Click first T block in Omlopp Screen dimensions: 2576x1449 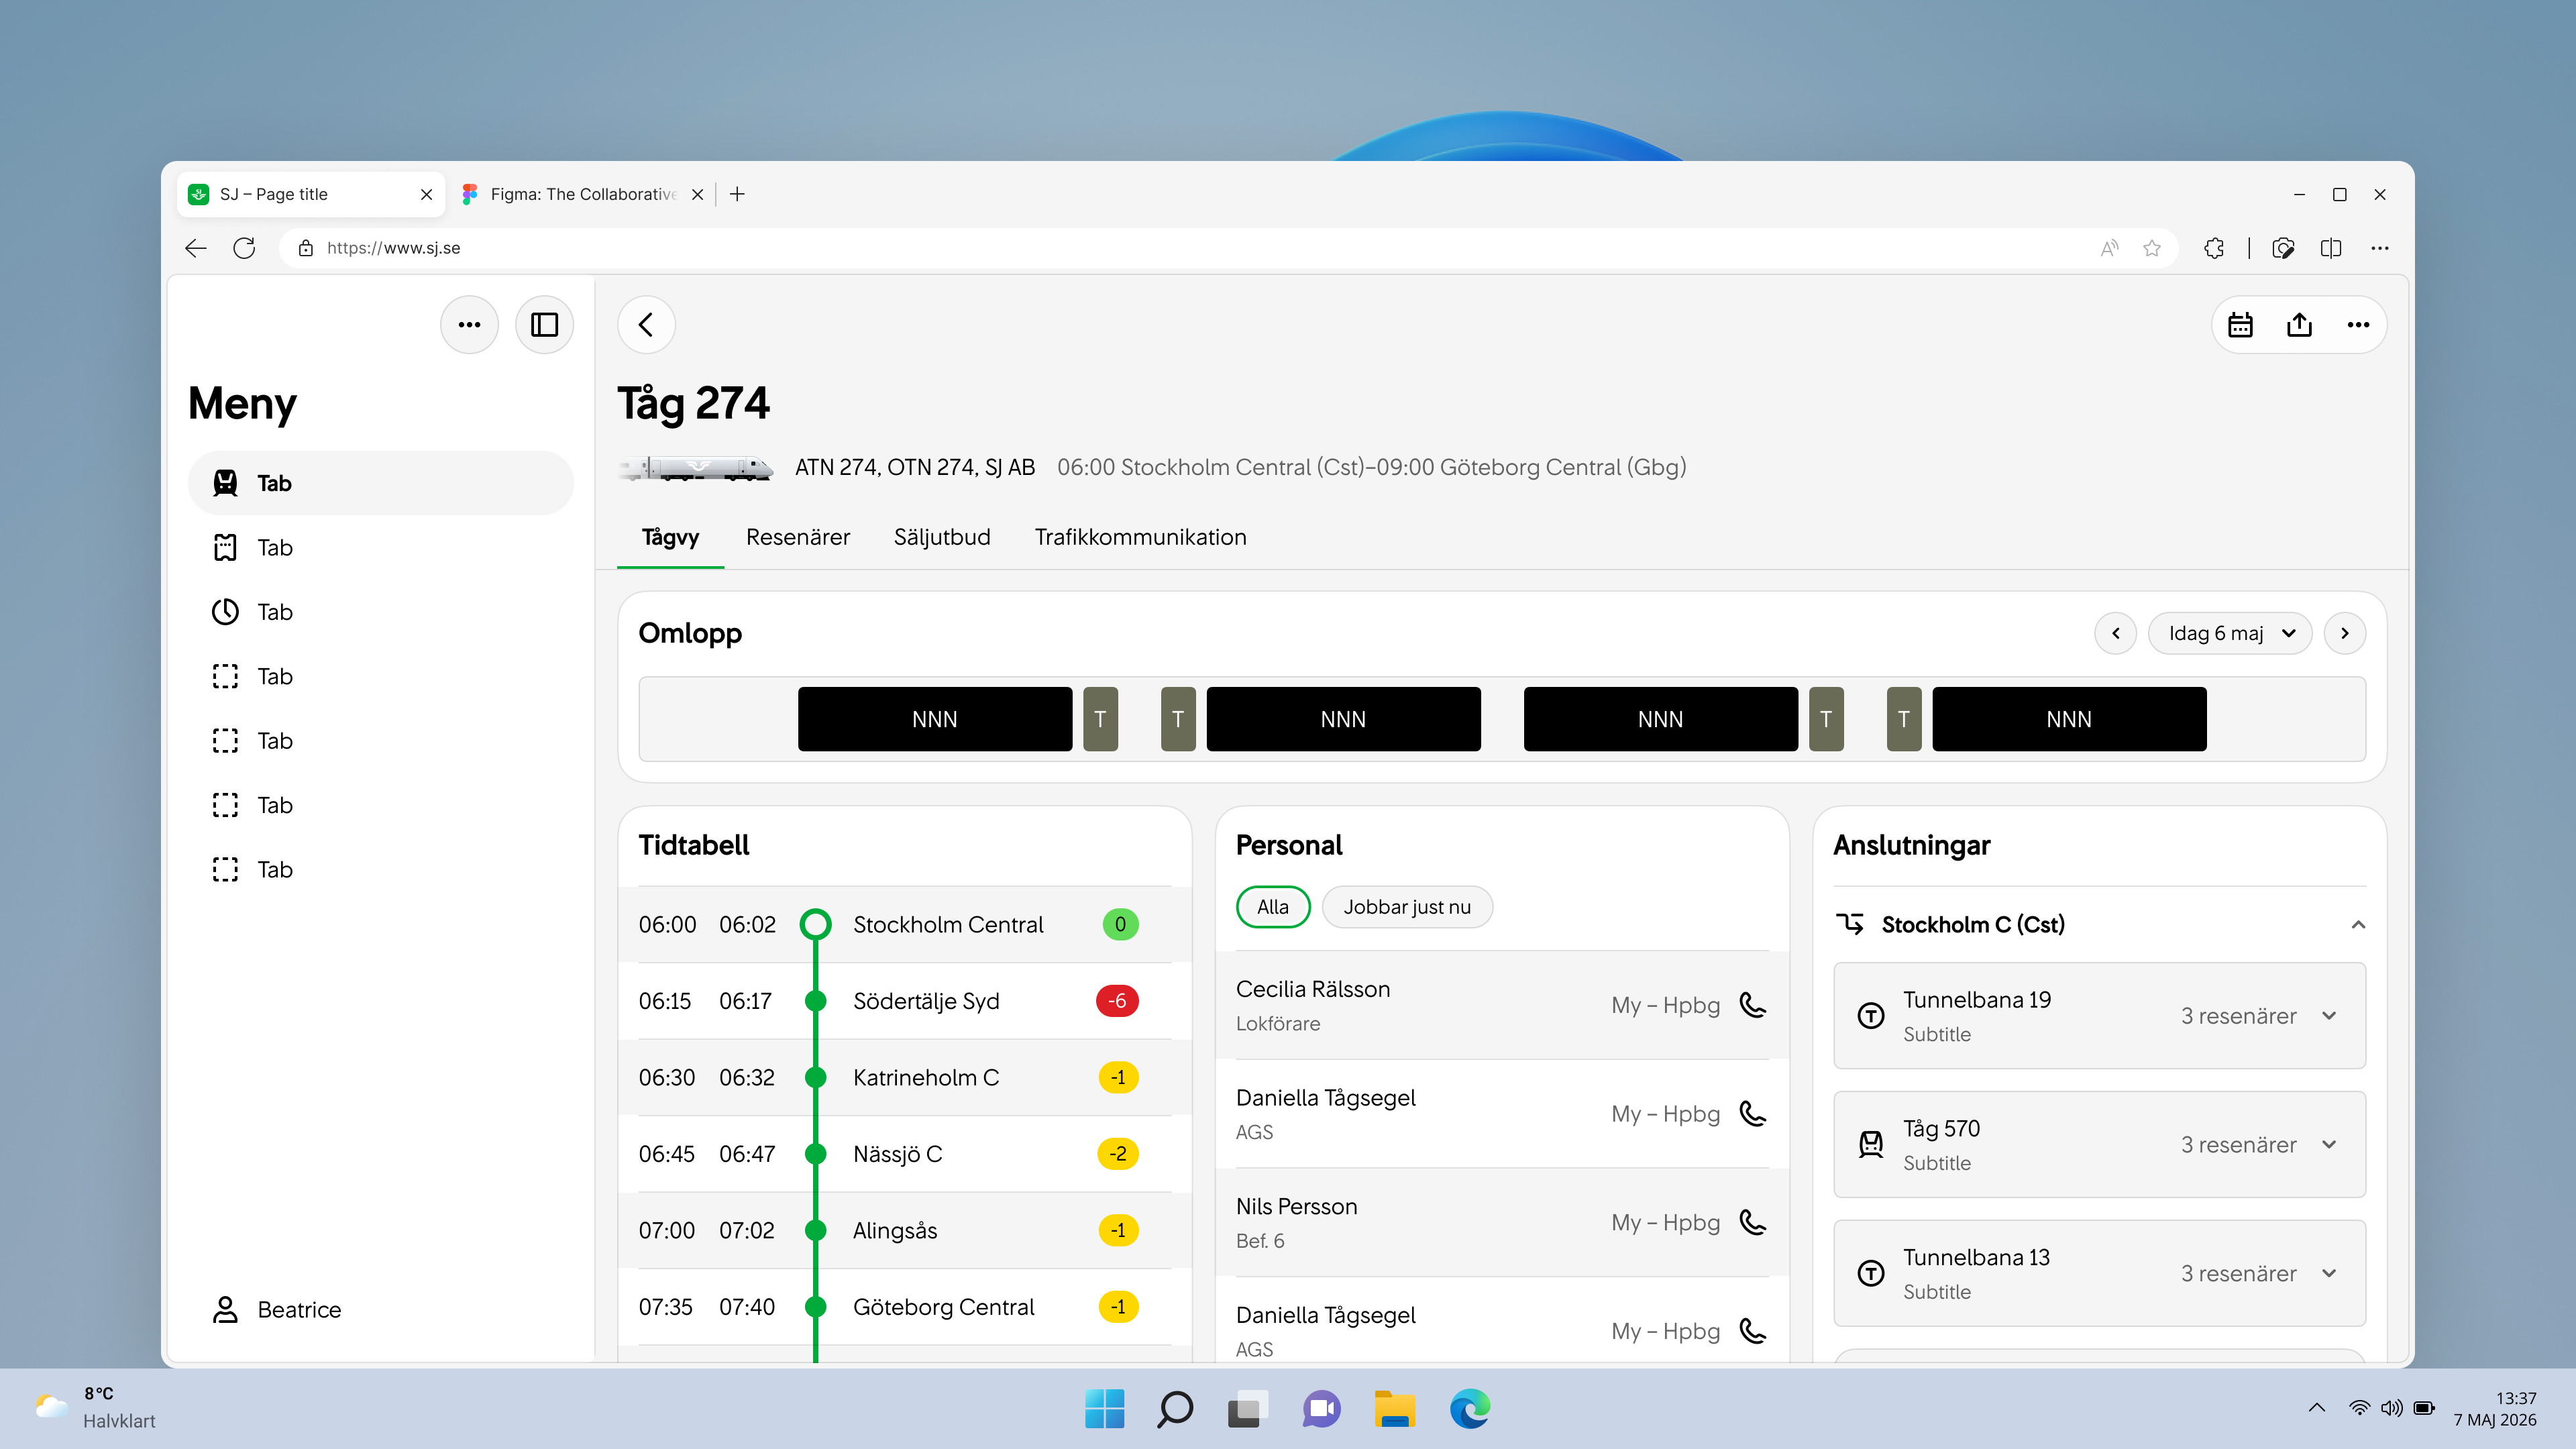[1100, 719]
